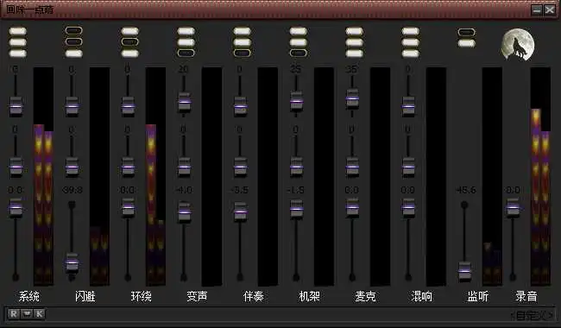Toggle the top switch of the 混响 channel
Viewport: 561px width, 328px height.
pyautogui.click(x=410, y=31)
